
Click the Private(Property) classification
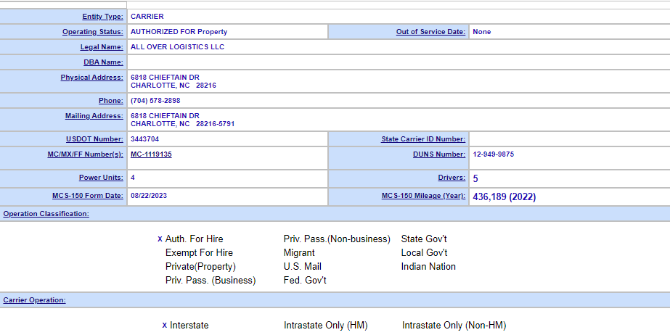[200, 267]
